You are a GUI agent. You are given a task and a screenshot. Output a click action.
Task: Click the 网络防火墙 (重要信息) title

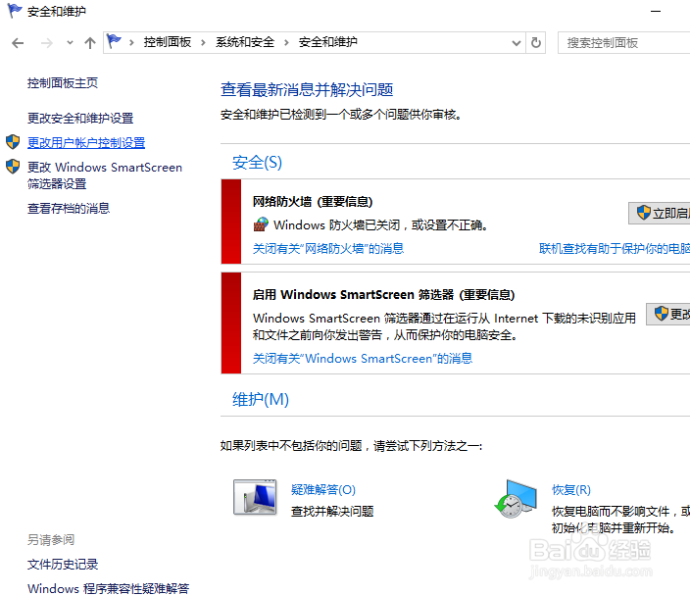[313, 202]
